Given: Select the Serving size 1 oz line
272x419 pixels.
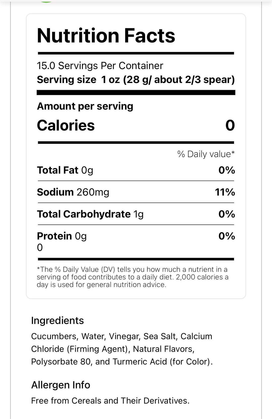Looking at the screenshot, I should coord(135,80).
